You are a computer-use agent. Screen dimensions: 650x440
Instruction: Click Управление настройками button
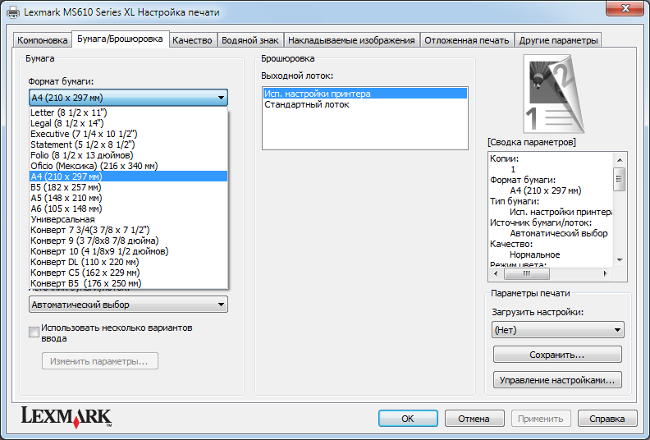557,380
